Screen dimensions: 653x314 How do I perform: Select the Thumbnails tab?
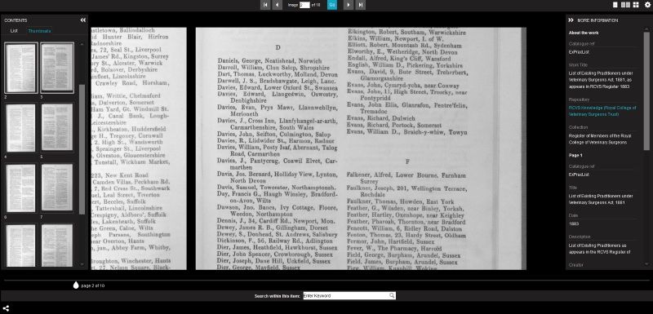39,31
